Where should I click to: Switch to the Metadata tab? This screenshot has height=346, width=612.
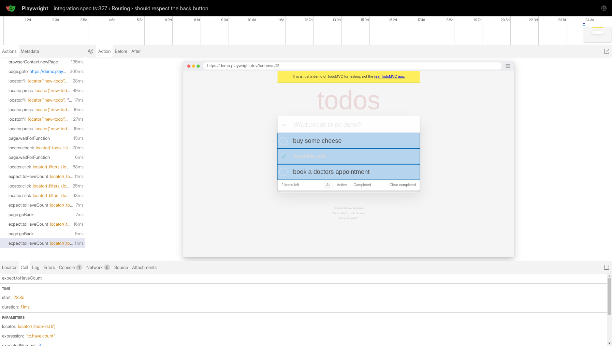point(29,51)
